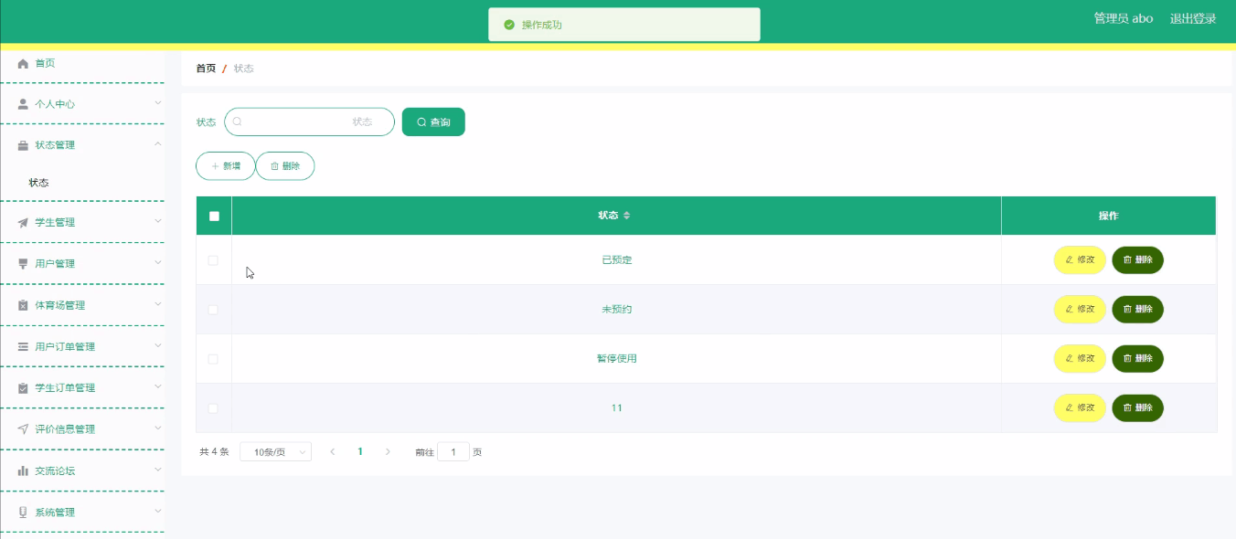The image size is (1236, 539).
Task: Check the select-all checkbox in table header
Action: (213, 215)
